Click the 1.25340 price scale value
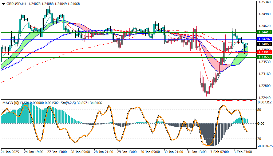 tap(265, 2)
